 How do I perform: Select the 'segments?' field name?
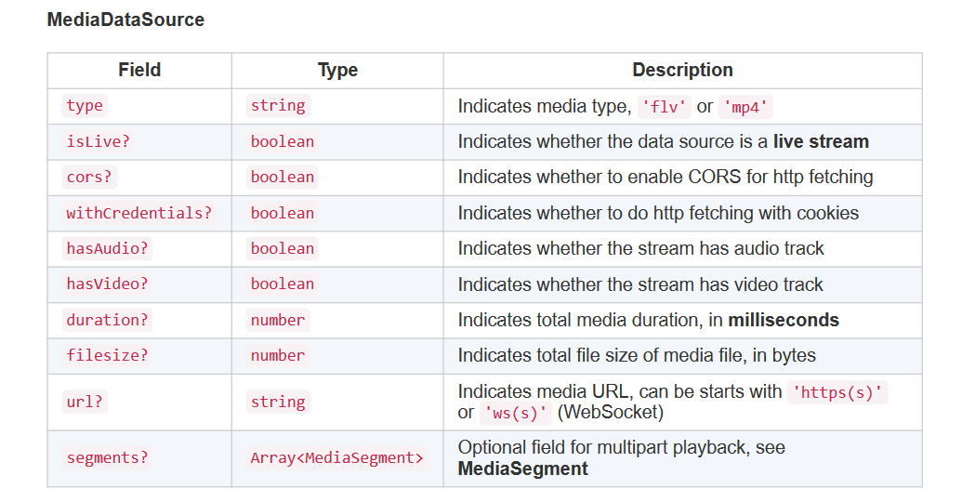[x=107, y=457]
